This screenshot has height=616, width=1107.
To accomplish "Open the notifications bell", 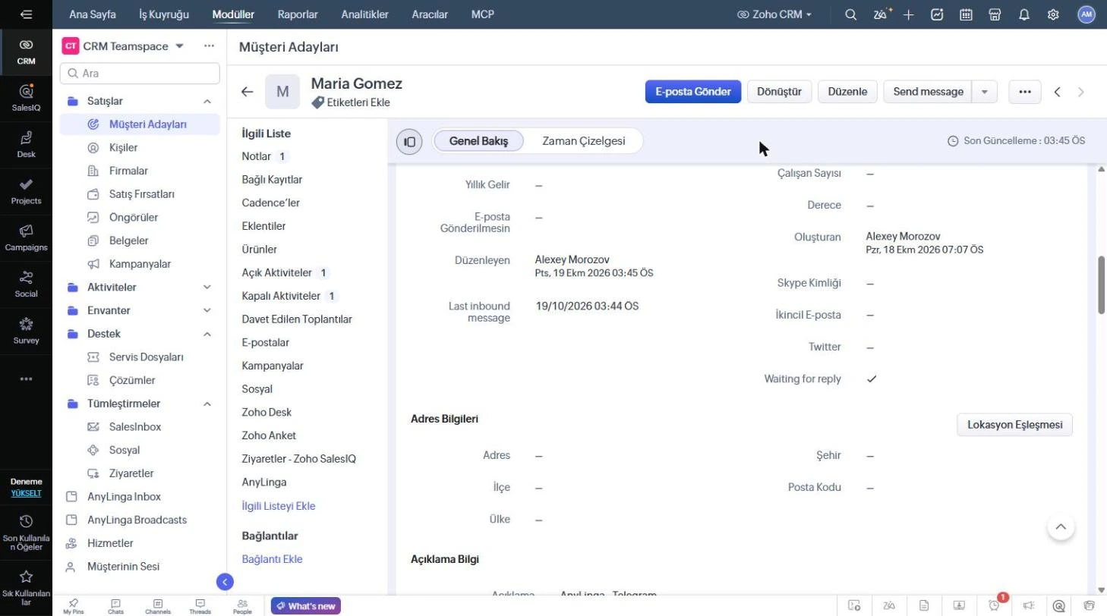I will (x=1024, y=14).
